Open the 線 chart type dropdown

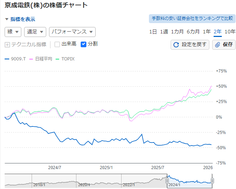13,32
